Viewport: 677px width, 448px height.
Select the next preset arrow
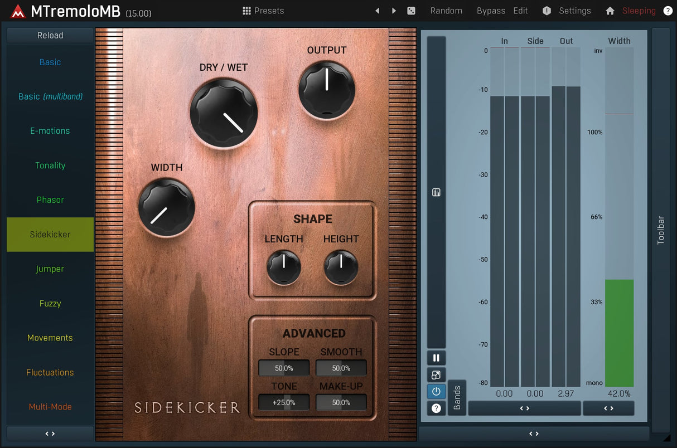pyautogui.click(x=394, y=11)
